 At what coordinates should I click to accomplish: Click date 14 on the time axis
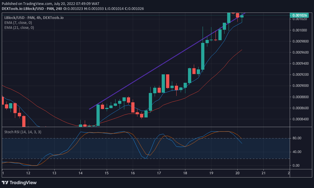80,173
